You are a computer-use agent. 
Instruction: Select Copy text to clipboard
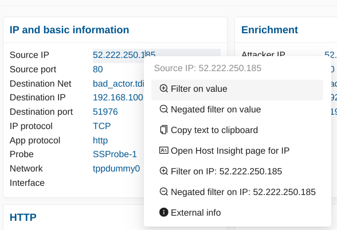(237, 130)
